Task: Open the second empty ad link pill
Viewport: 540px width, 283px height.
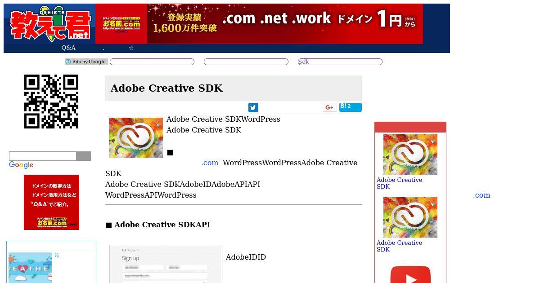Action: 246,62
